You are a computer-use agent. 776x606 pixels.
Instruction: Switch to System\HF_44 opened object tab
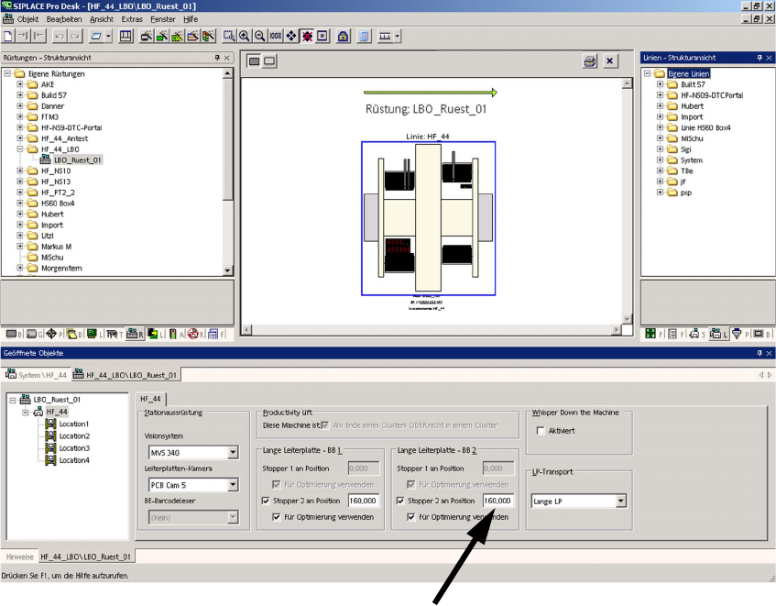[36, 375]
